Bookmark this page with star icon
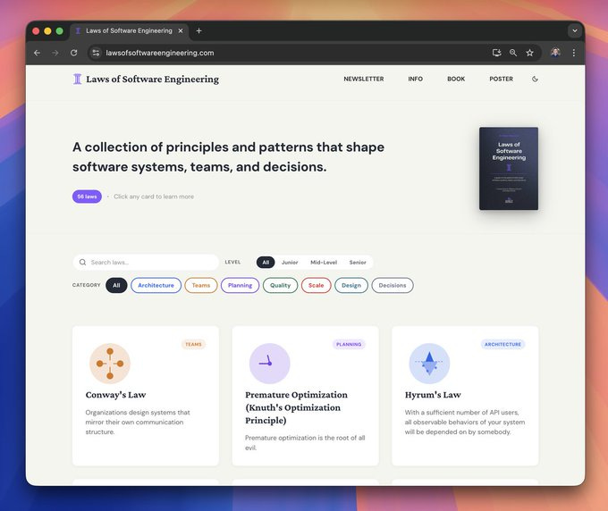The width and height of the screenshot is (608, 511). (x=529, y=53)
